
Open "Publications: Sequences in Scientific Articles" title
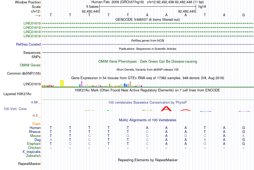(148, 49)
